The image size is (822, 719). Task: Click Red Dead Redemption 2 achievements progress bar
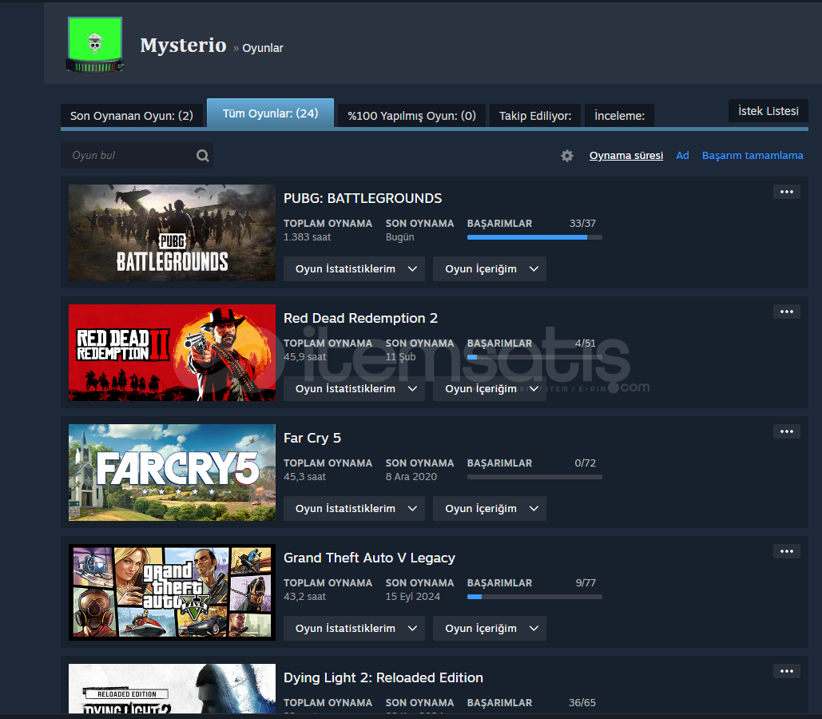(534, 357)
